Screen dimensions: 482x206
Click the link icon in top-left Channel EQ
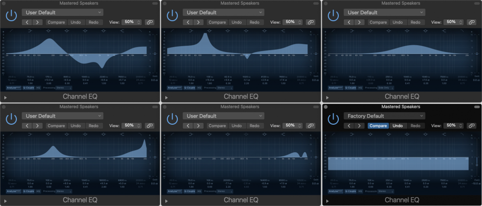click(149, 22)
